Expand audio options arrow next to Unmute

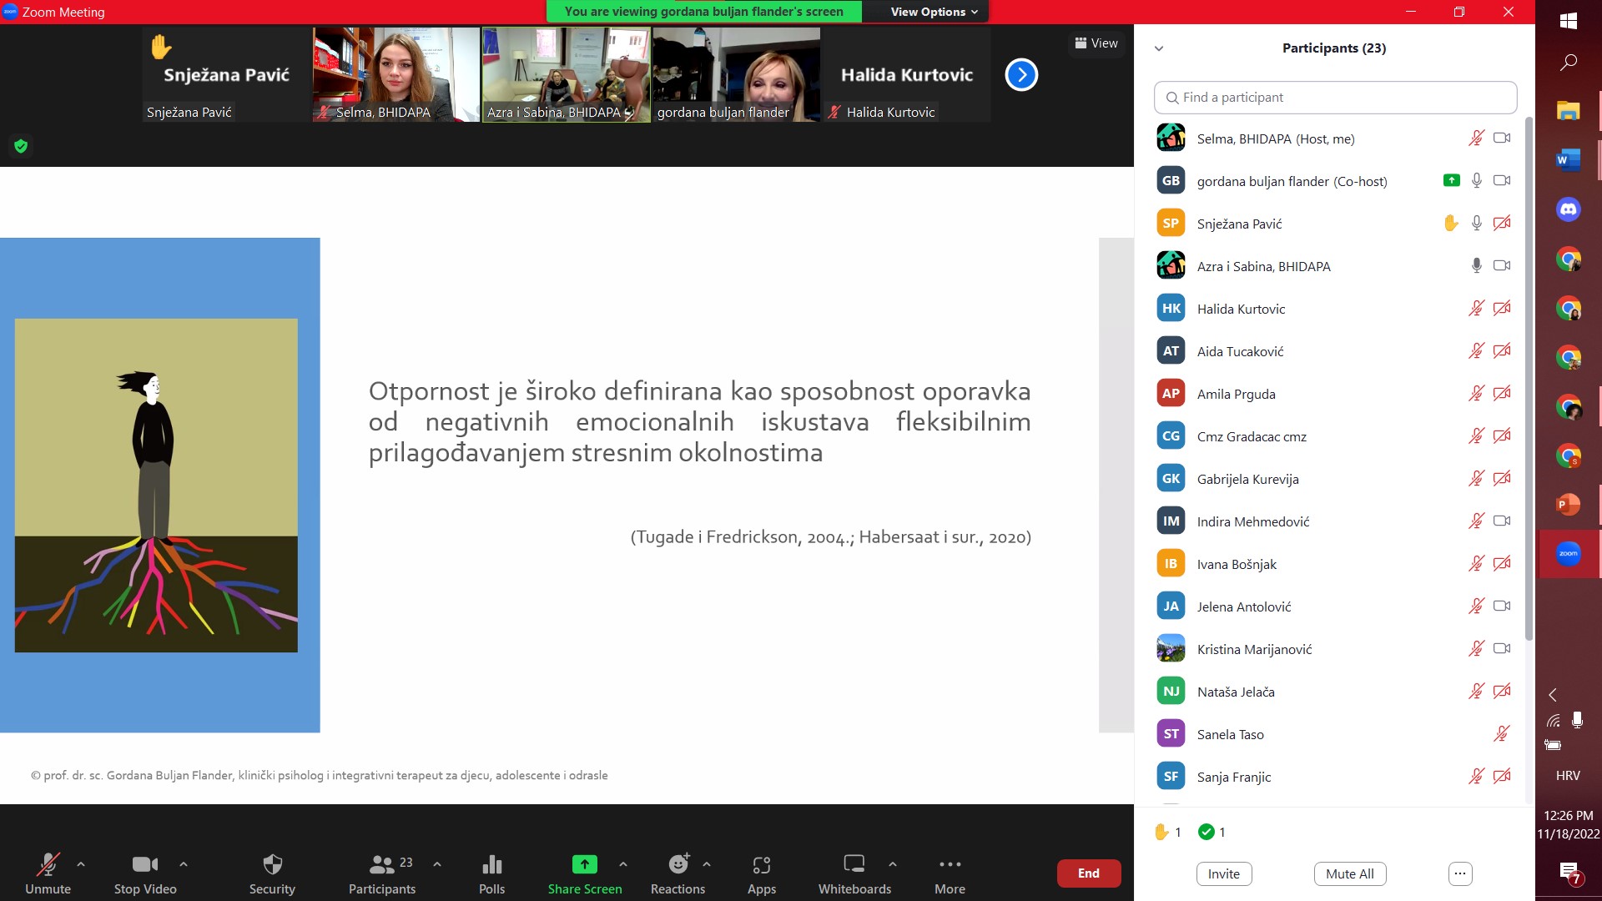coord(81,864)
